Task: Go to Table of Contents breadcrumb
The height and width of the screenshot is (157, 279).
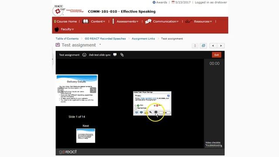Action: (67, 39)
